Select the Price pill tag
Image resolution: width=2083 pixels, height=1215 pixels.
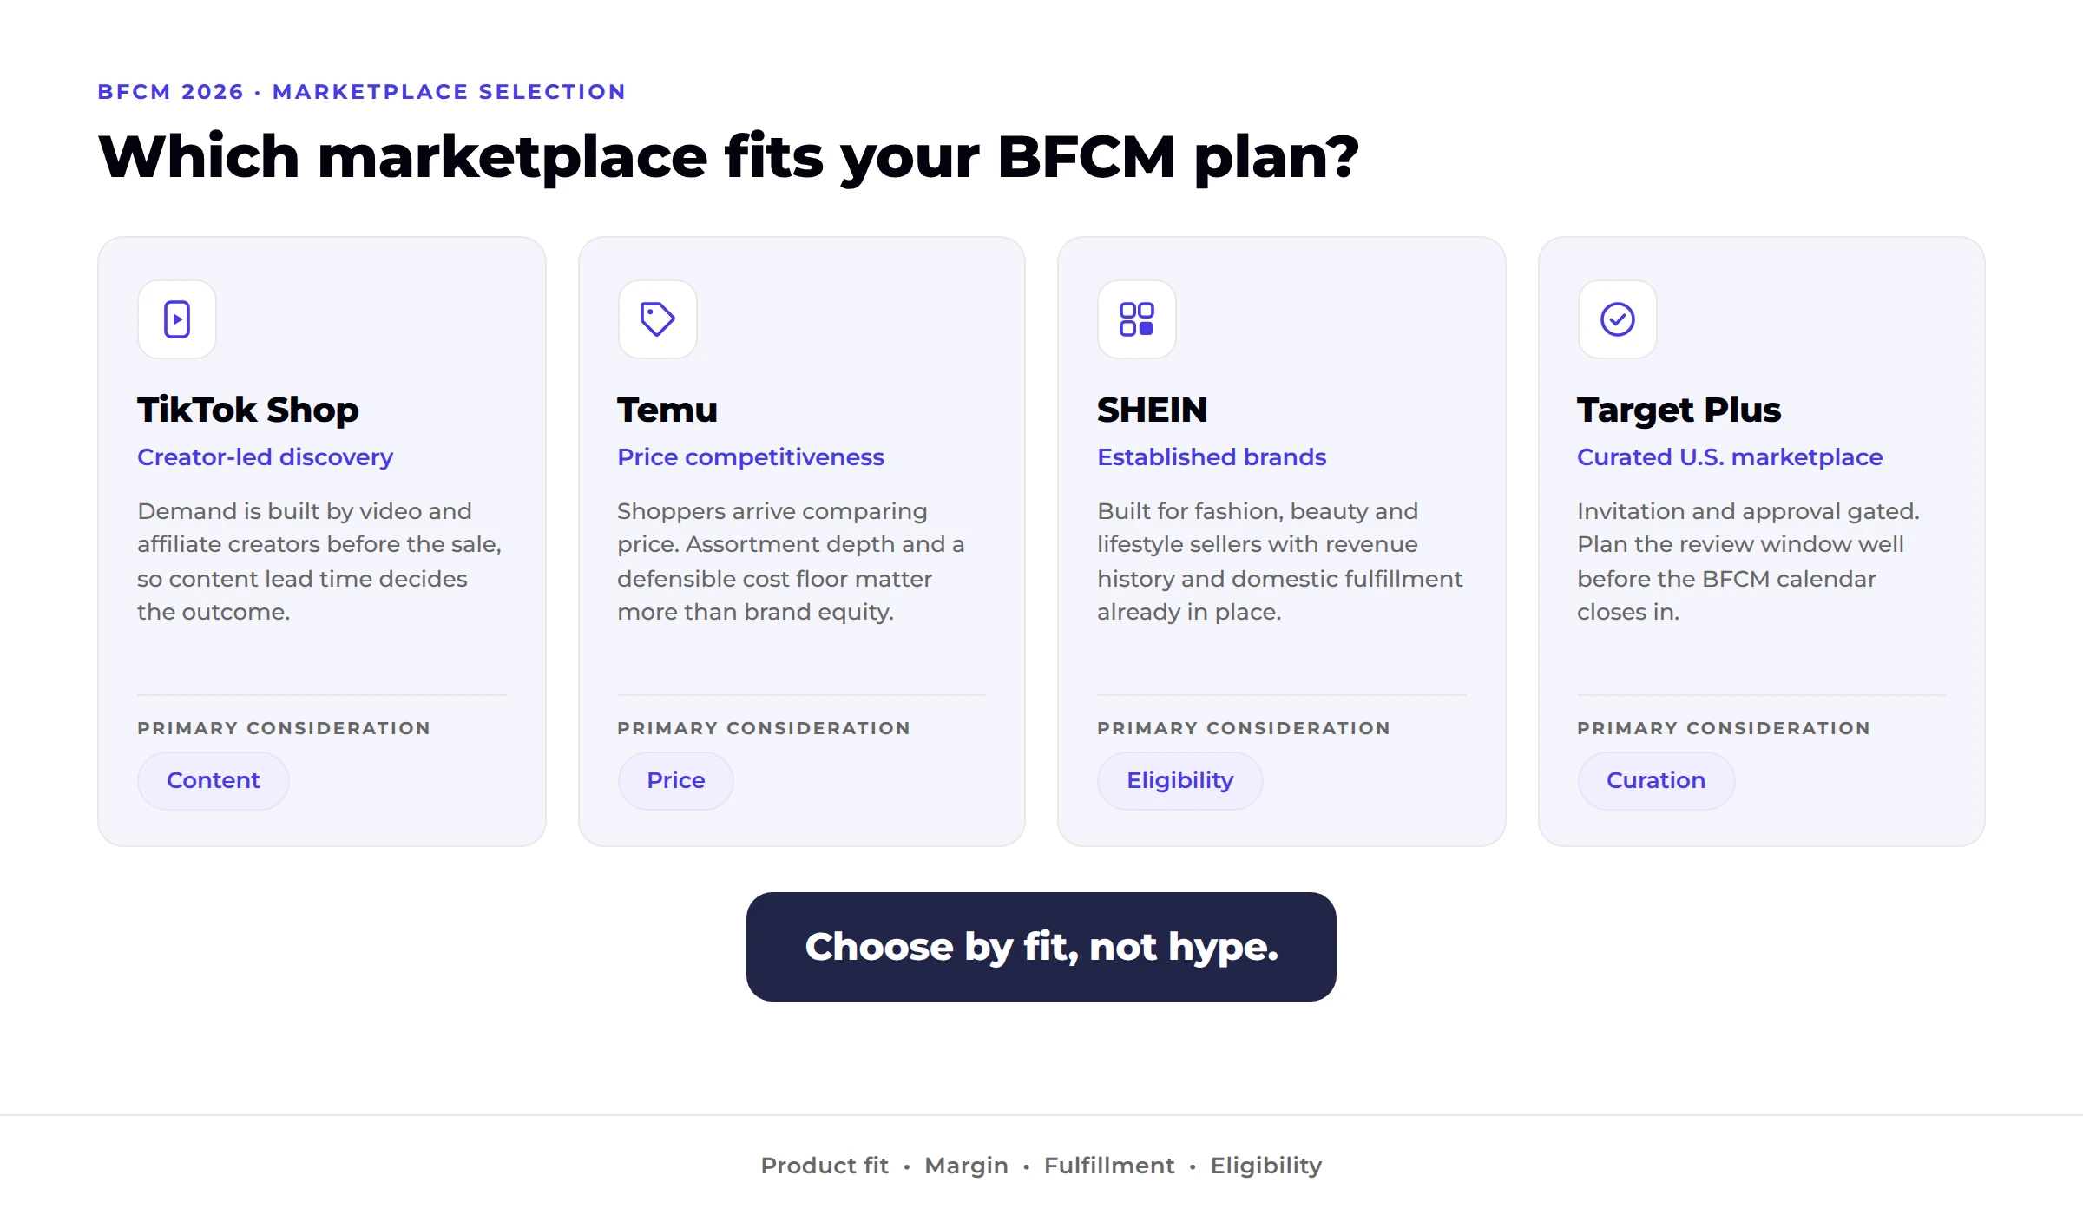coord(676,780)
